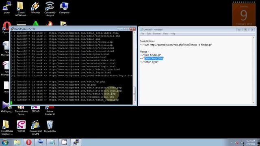Click the PuTTY vertical scrollbar thumb
This screenshot has width=260, height=146.
[134, 94]
